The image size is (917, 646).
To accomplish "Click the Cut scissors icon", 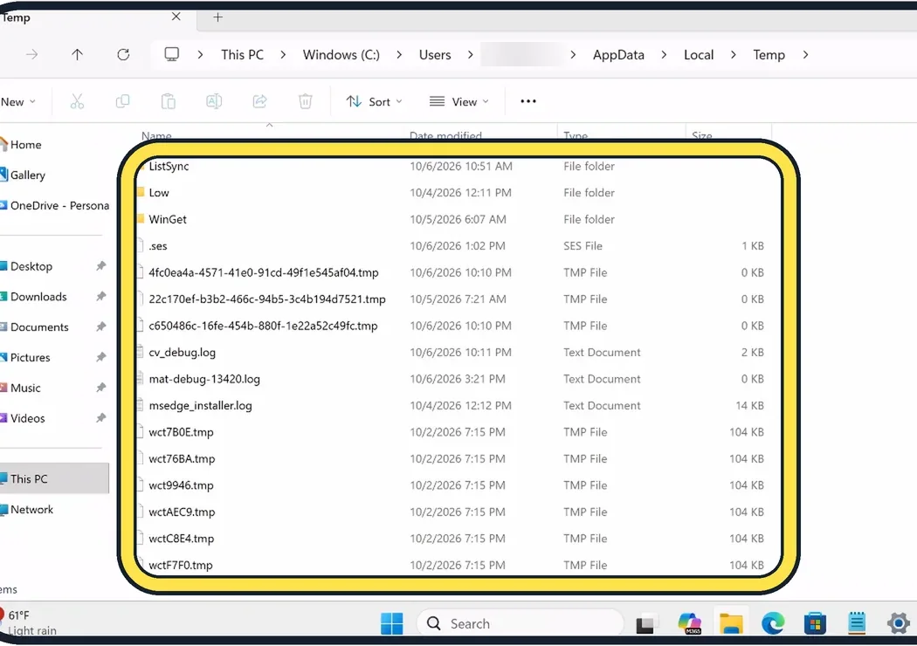I will point(77,101).
